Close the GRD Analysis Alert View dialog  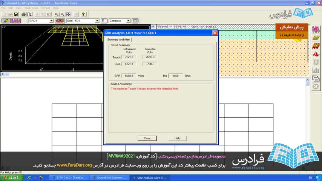(x=215, y=33)
